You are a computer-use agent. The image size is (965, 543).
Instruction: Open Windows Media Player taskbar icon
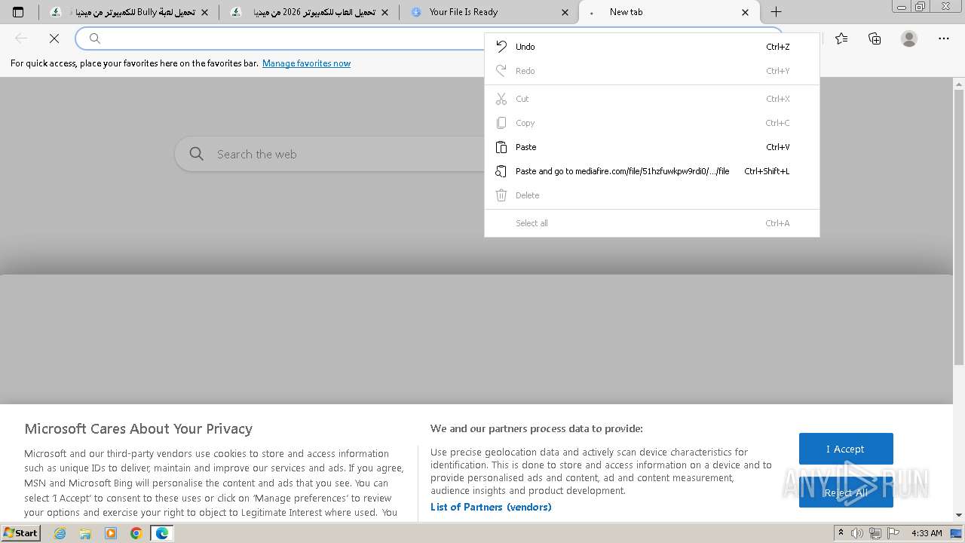(x=111, y=533)
